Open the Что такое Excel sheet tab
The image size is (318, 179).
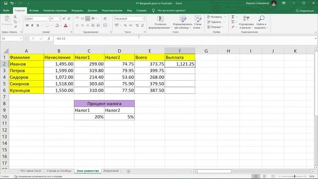coord(30,171)
